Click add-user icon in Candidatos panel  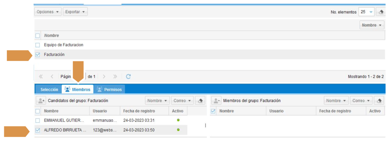coord(40,101)
